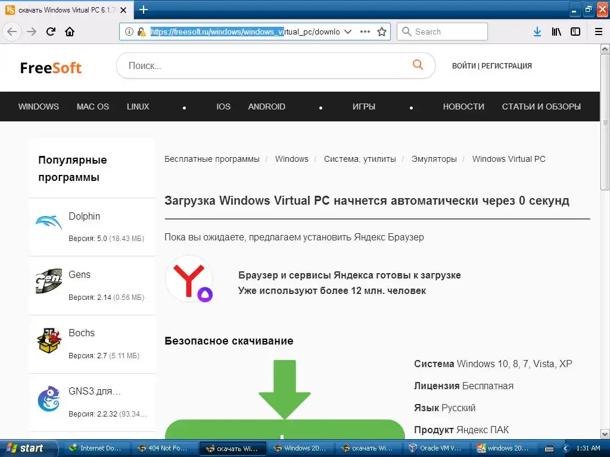Select the скачать Windows Virtual PC tab

(67, 10)
